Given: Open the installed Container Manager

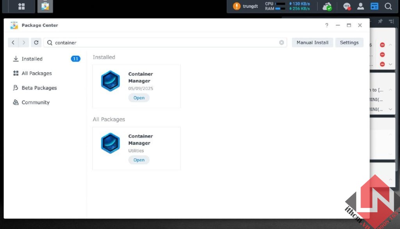Looking at the screenshot, I should [x=139, y=98].
